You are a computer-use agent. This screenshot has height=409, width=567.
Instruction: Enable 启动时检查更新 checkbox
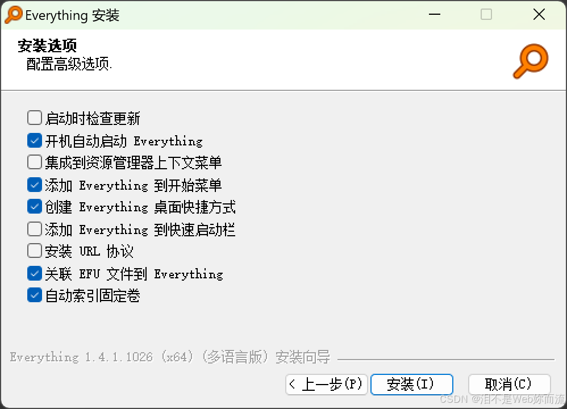click(x=34, y=118)
